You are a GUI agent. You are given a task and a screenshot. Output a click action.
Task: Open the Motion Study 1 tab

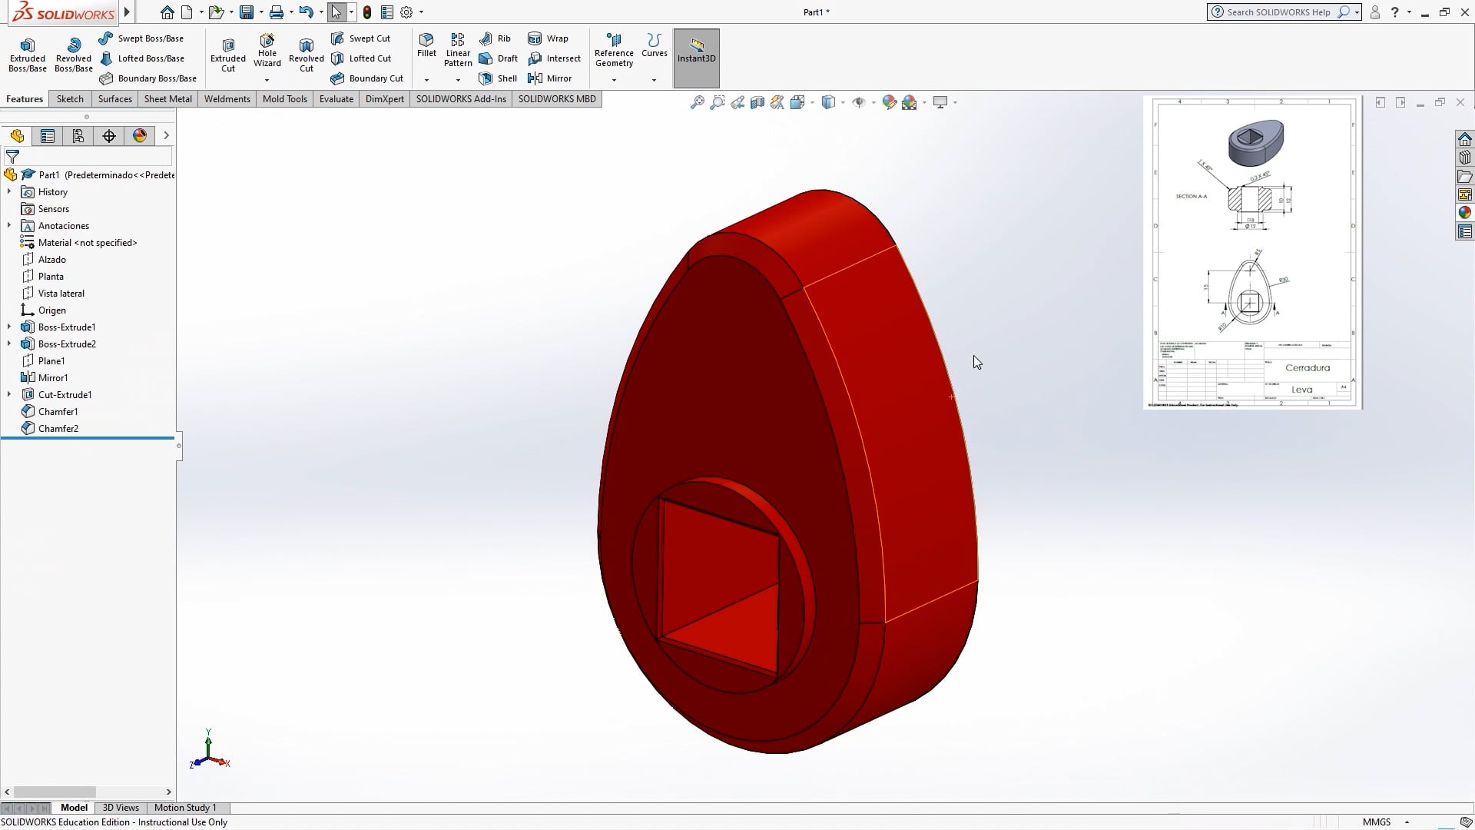point(185,808)
